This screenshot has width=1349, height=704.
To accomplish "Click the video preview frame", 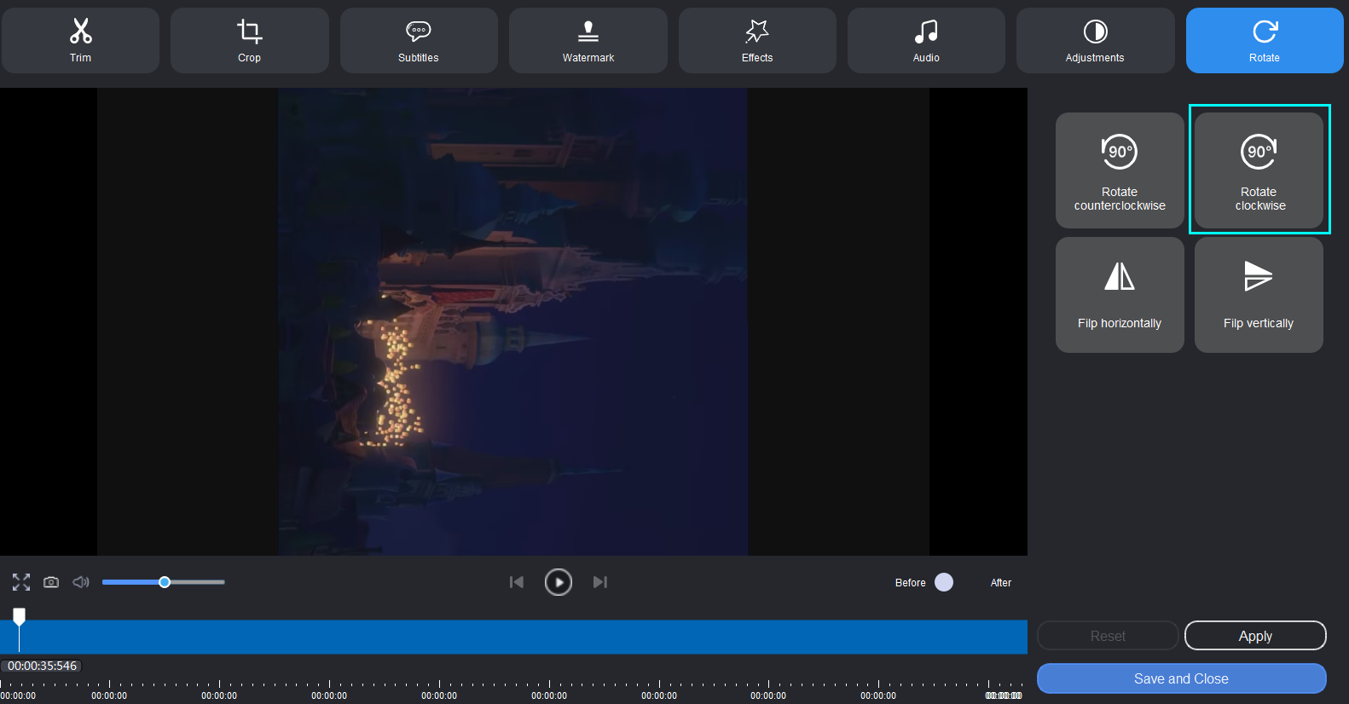I will point(513,321).
